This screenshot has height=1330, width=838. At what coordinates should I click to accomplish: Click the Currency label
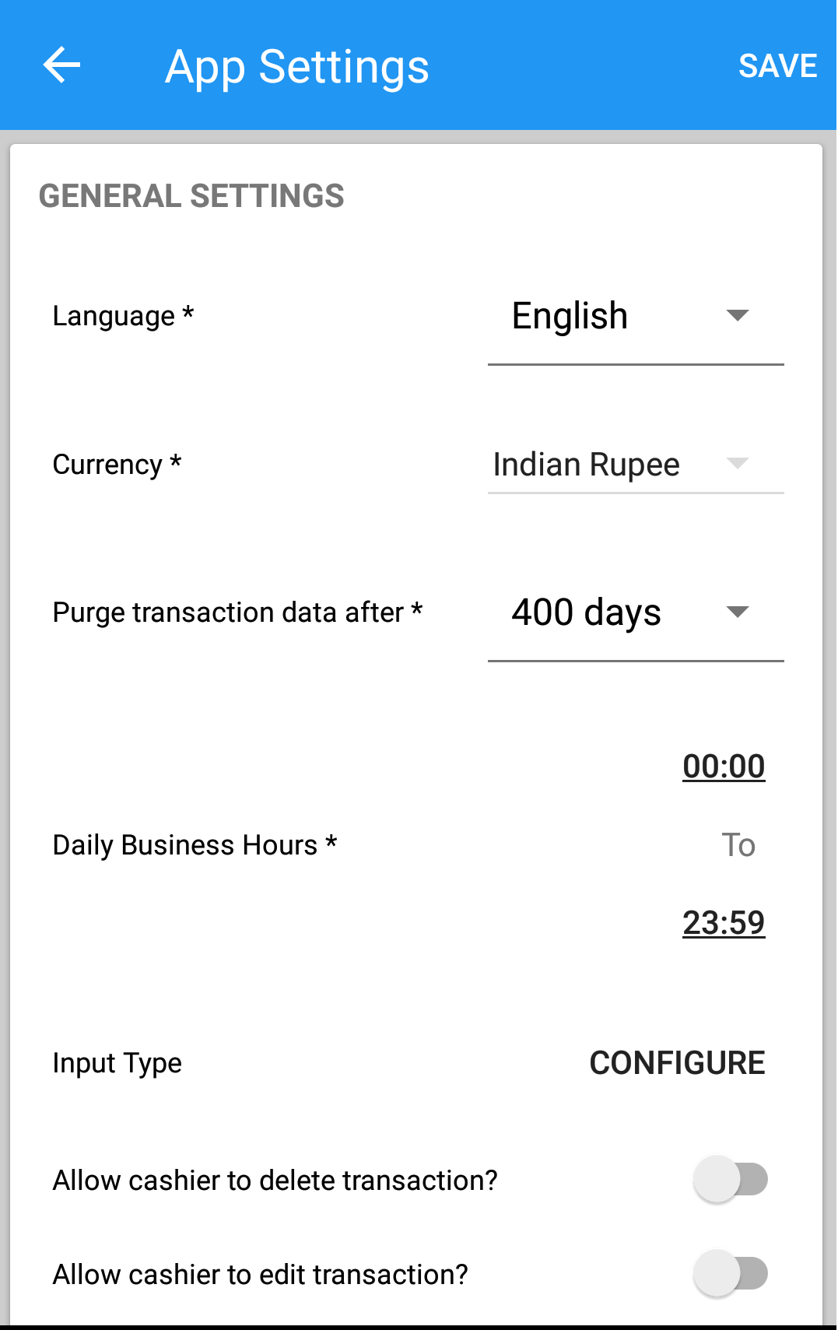(117, 465)
